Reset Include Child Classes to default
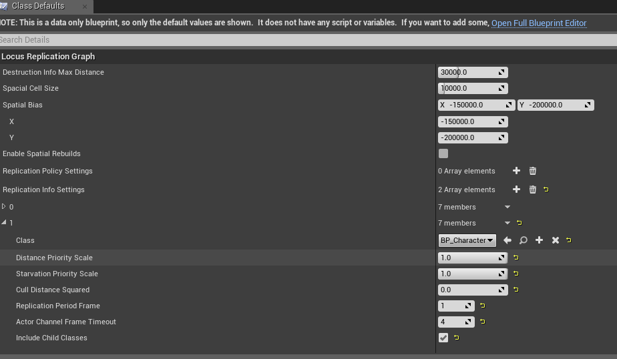Image resolution: width=617 pixels, height=359 pixels. tap(457, 338)
